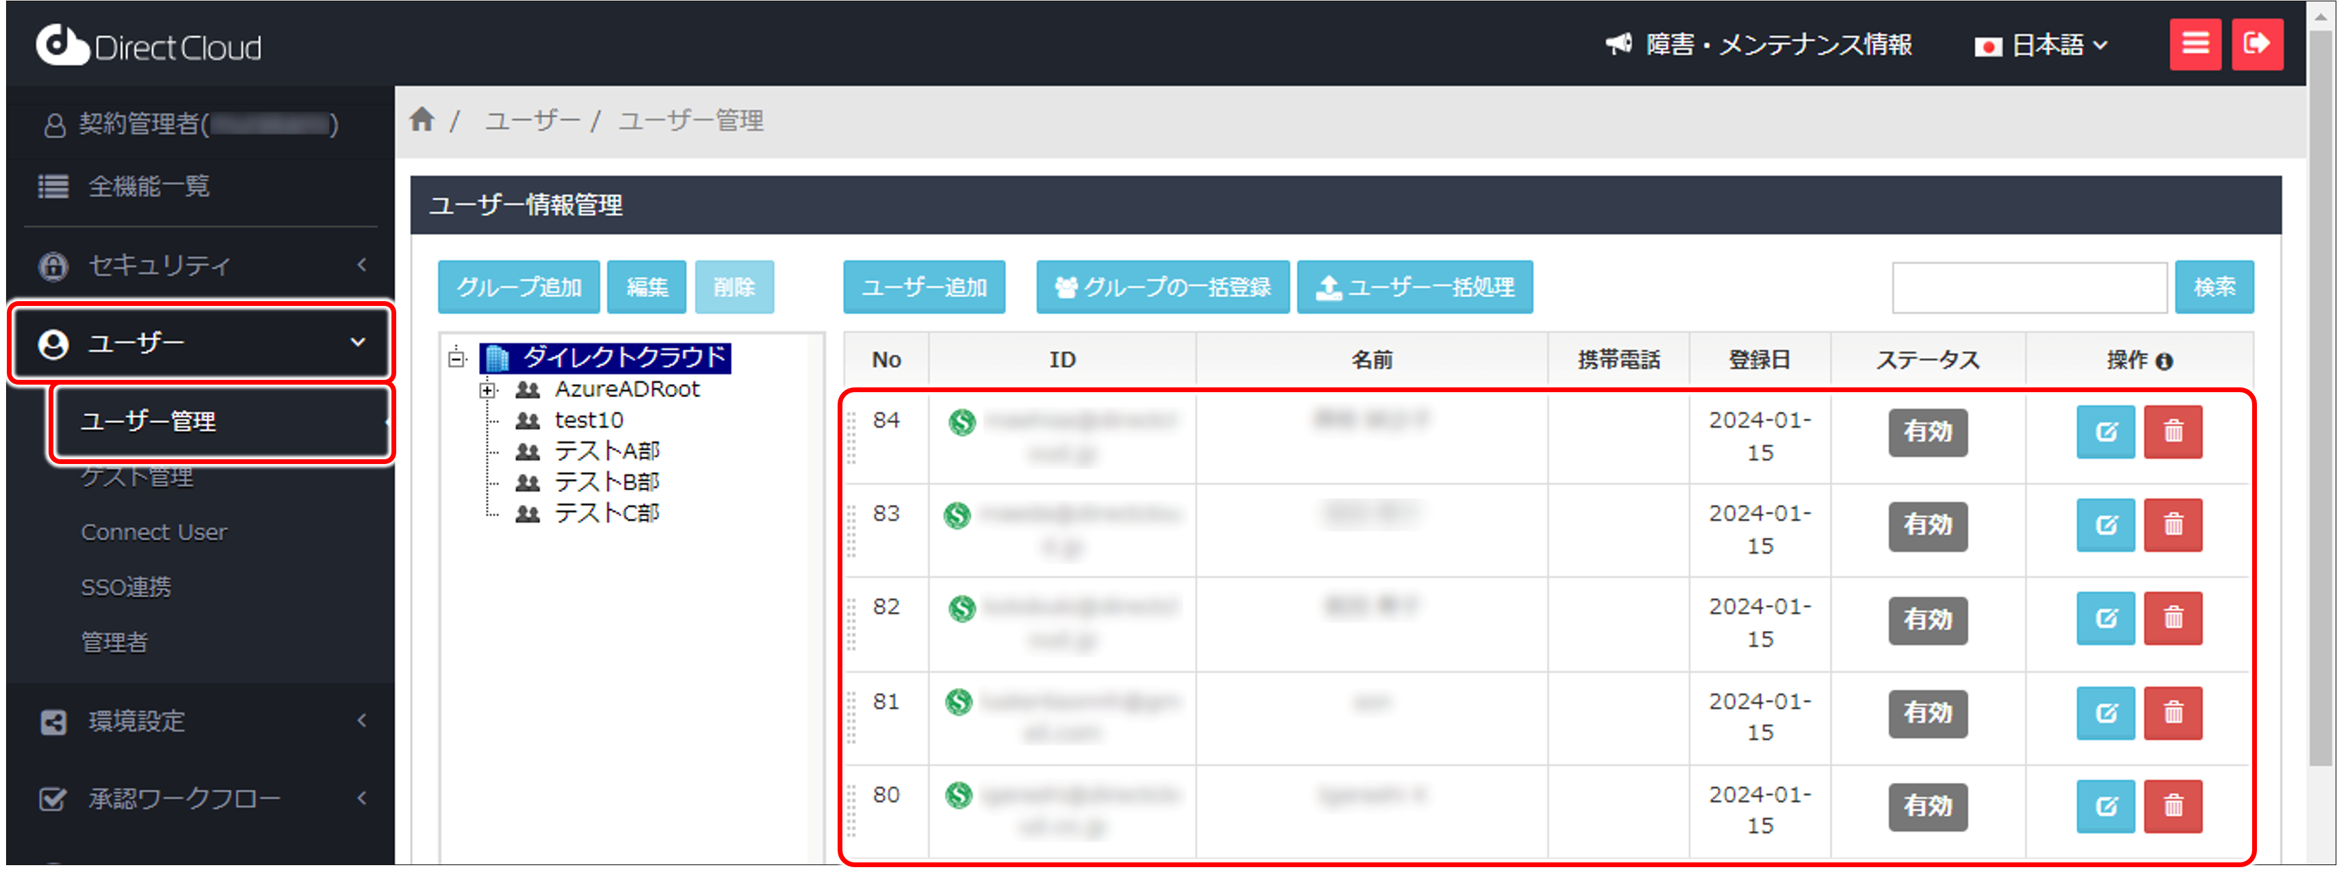This screenshot has height=874, width=2337.
Task: Expand the 承認ワークフロー sidebar section
Action: 201,799
